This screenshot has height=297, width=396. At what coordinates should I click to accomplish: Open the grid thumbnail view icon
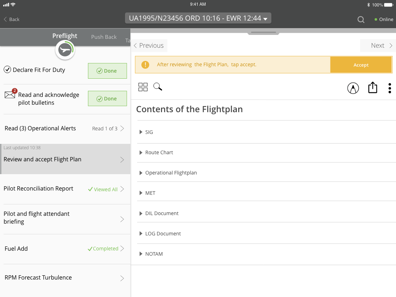tap(143, 87)
